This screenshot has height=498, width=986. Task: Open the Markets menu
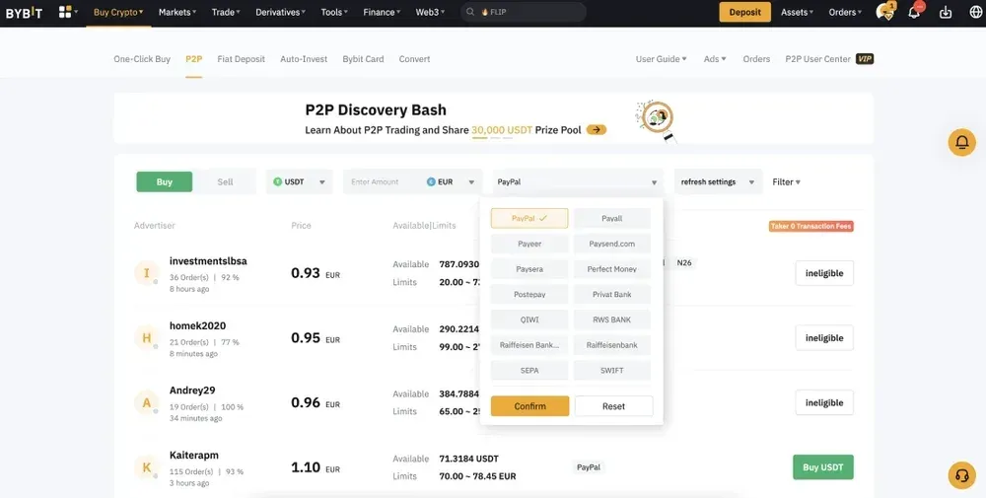tap(177, 12)
